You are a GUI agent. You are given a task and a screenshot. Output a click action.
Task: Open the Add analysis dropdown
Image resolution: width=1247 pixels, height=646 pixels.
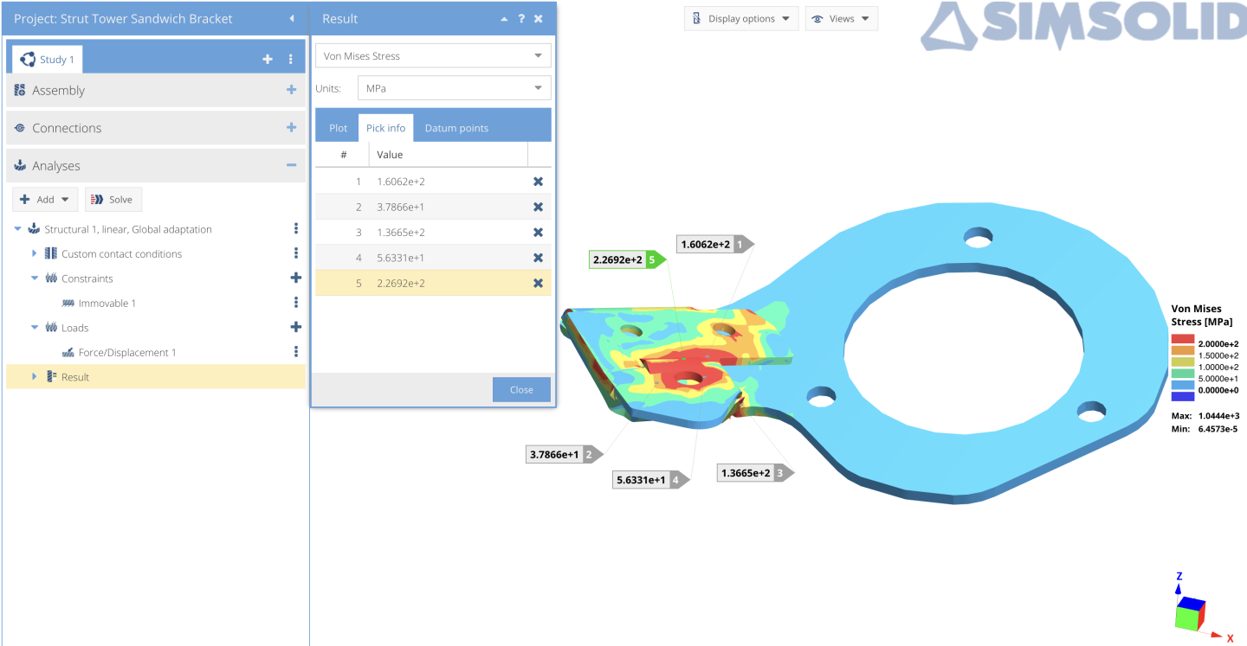45,200
